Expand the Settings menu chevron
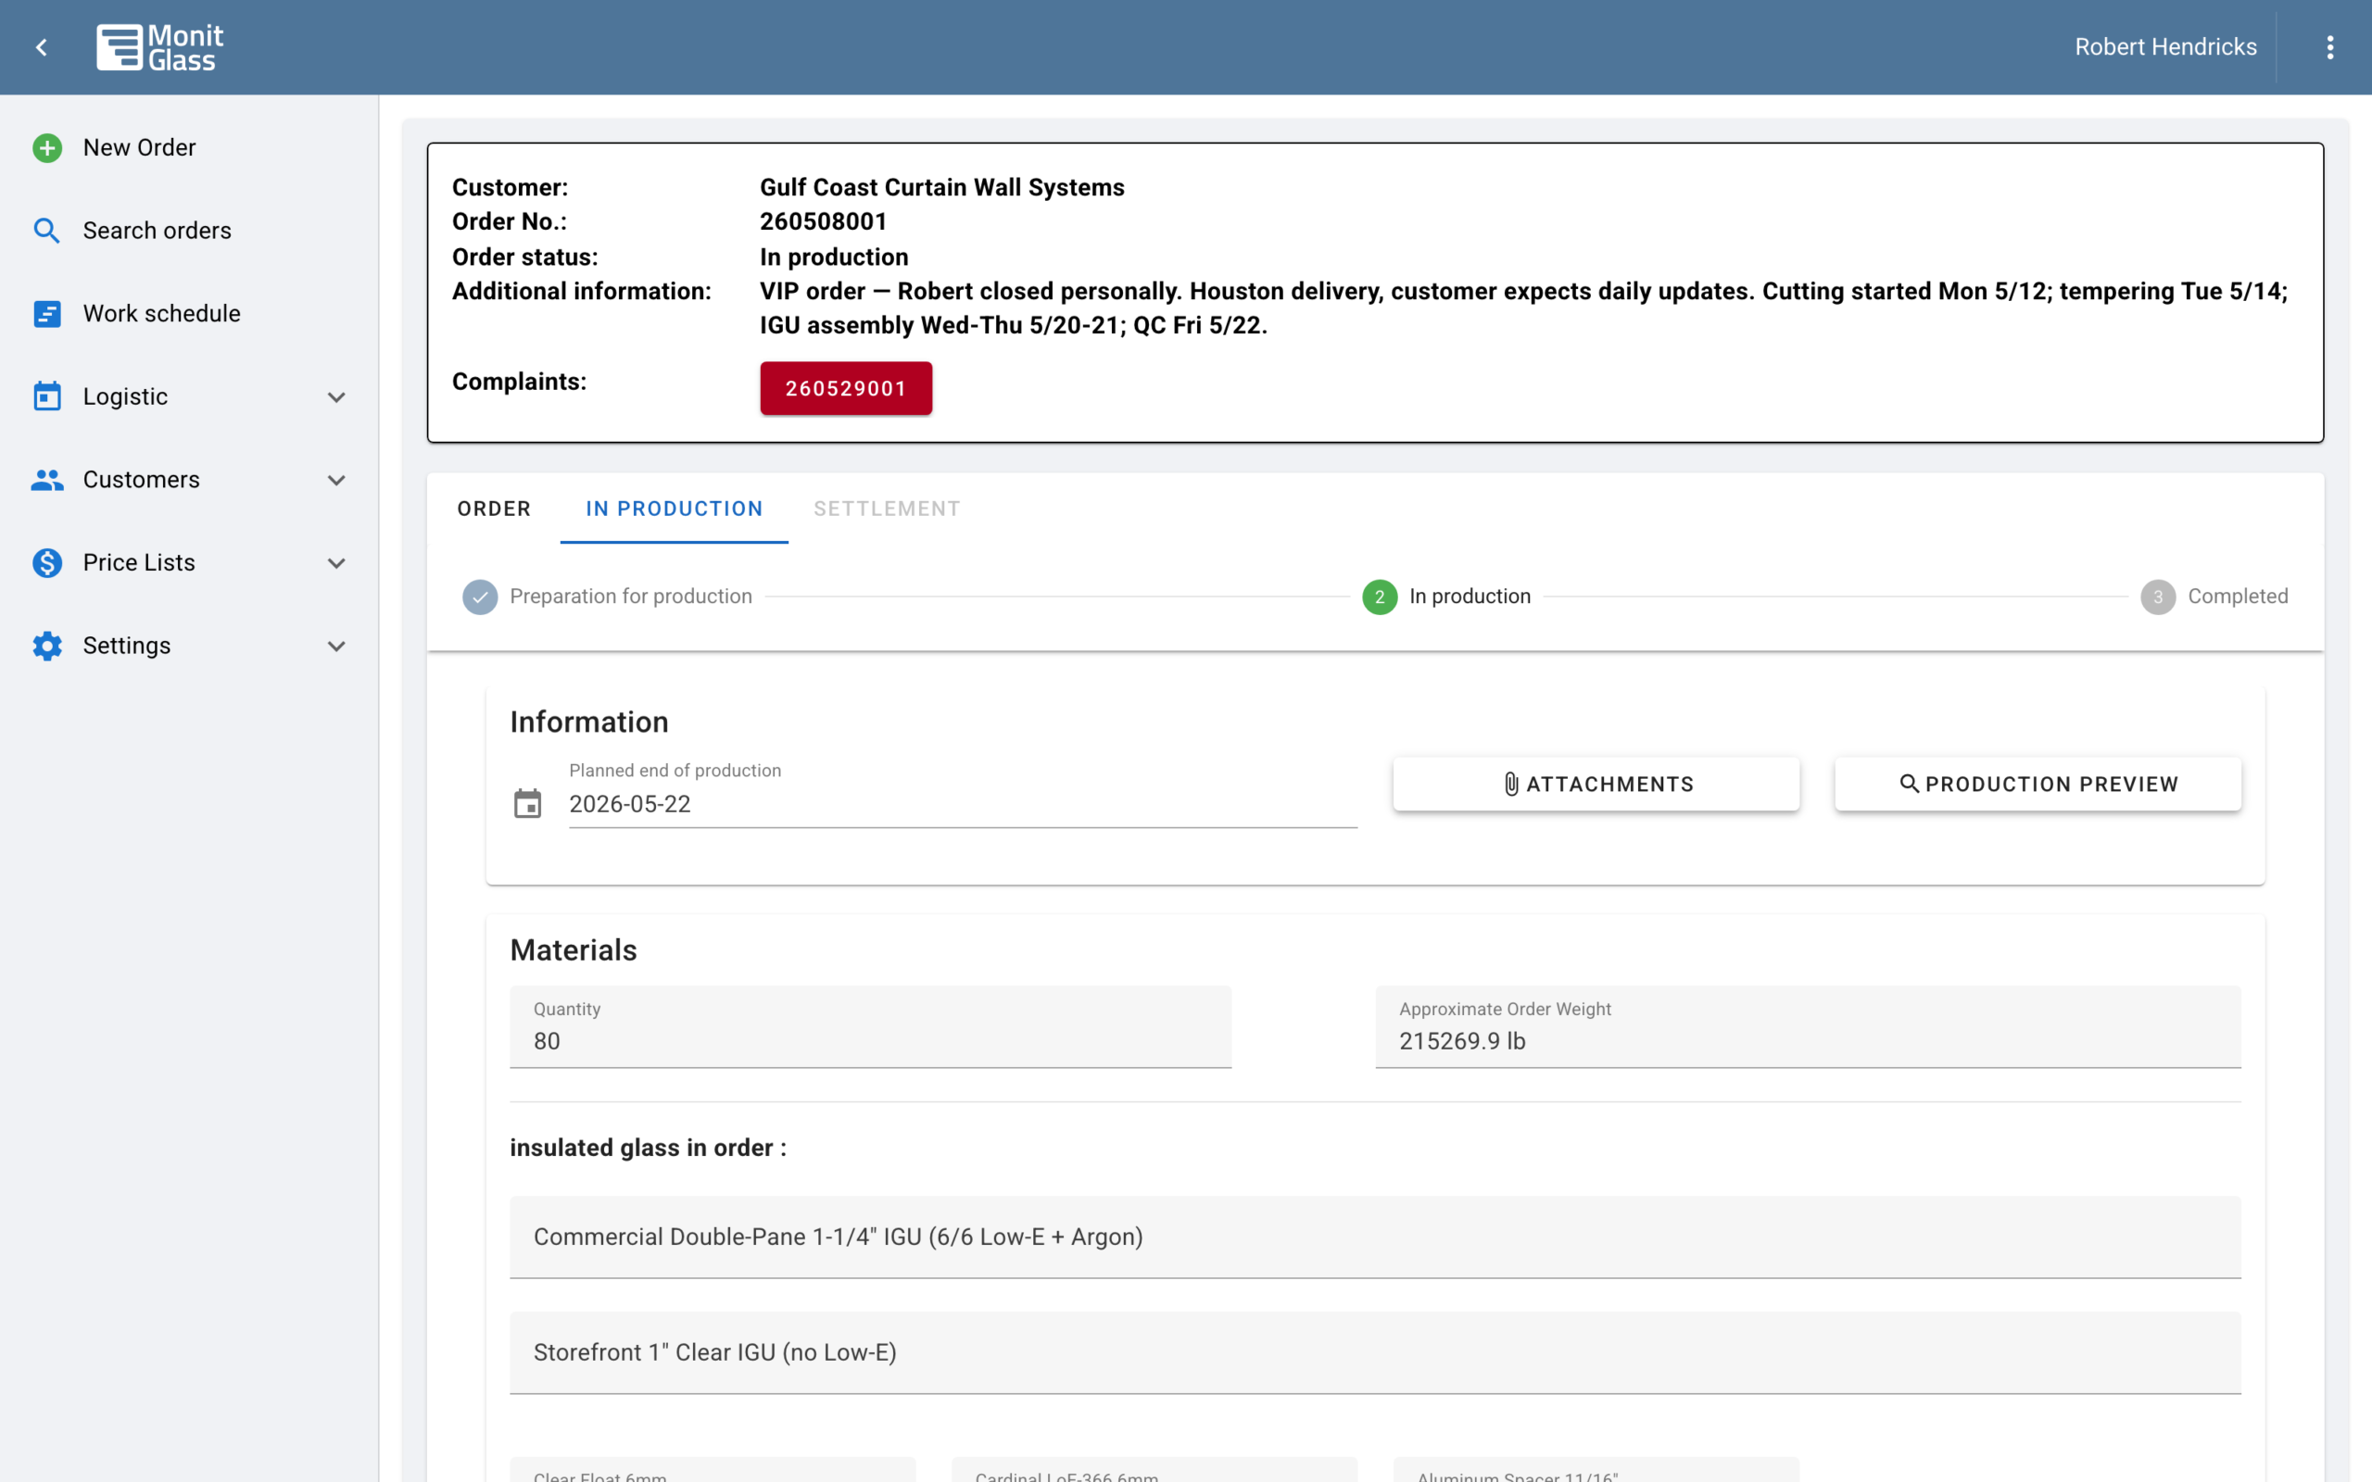 336,646
